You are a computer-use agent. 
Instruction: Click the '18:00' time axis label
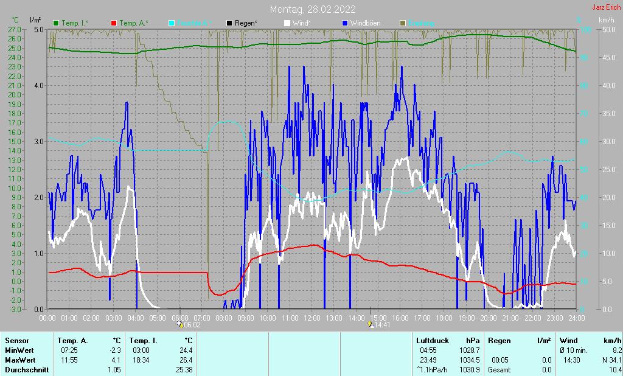coord(444,318)
